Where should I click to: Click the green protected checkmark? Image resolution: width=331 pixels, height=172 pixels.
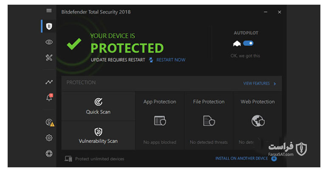click(74, 44)
